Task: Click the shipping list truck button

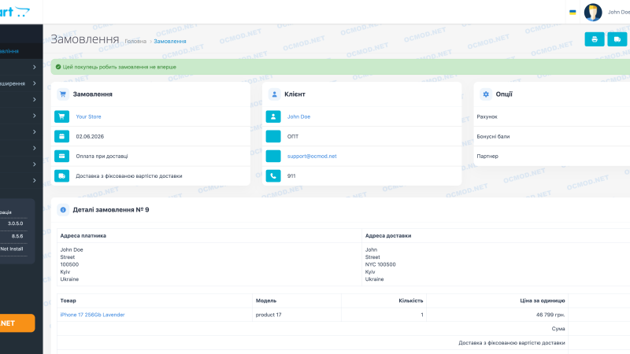Action: click(x=617, y=39)
